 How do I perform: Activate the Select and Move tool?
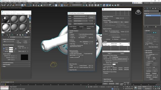[x=33, y=5]
